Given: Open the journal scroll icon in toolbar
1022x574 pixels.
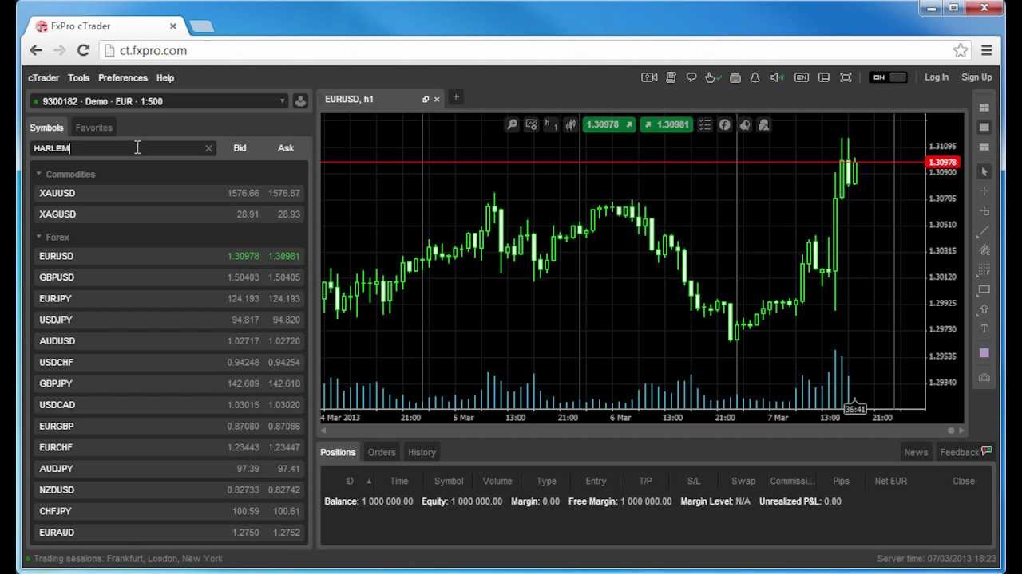Looking at the screenshot, I should tap(671, 77).
